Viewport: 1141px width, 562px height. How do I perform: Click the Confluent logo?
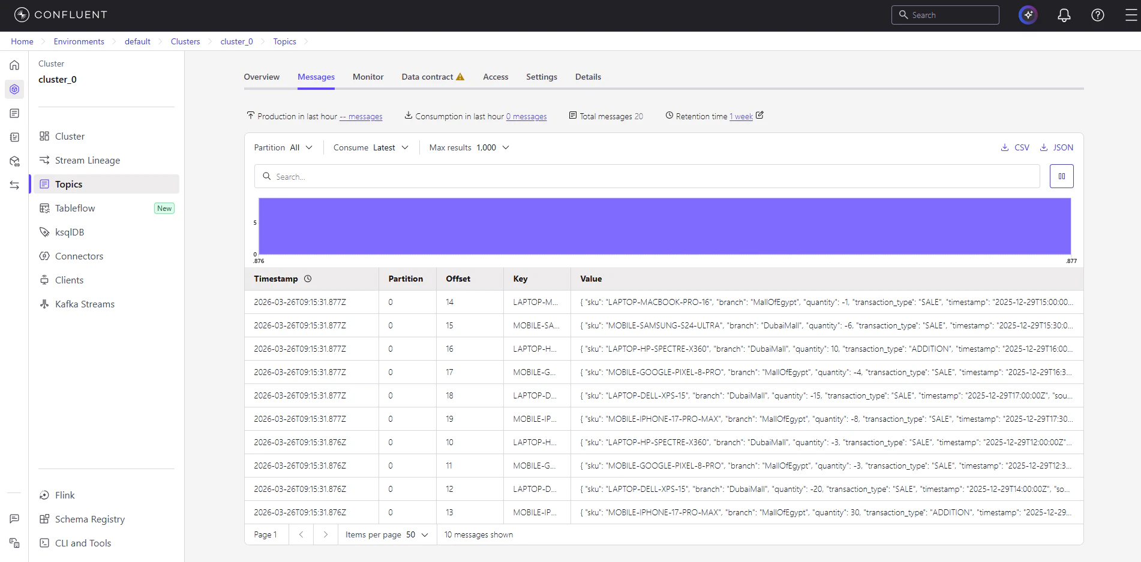(x=61, y=15)
